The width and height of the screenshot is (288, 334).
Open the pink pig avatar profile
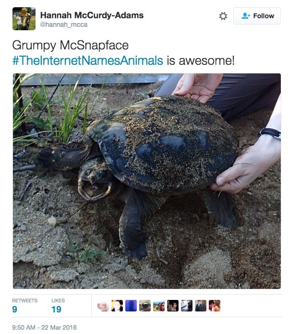coord(103,306)
